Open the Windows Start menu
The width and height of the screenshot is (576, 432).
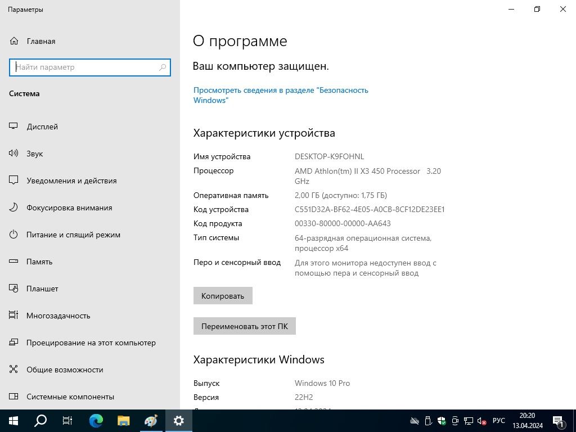[13, 421]
